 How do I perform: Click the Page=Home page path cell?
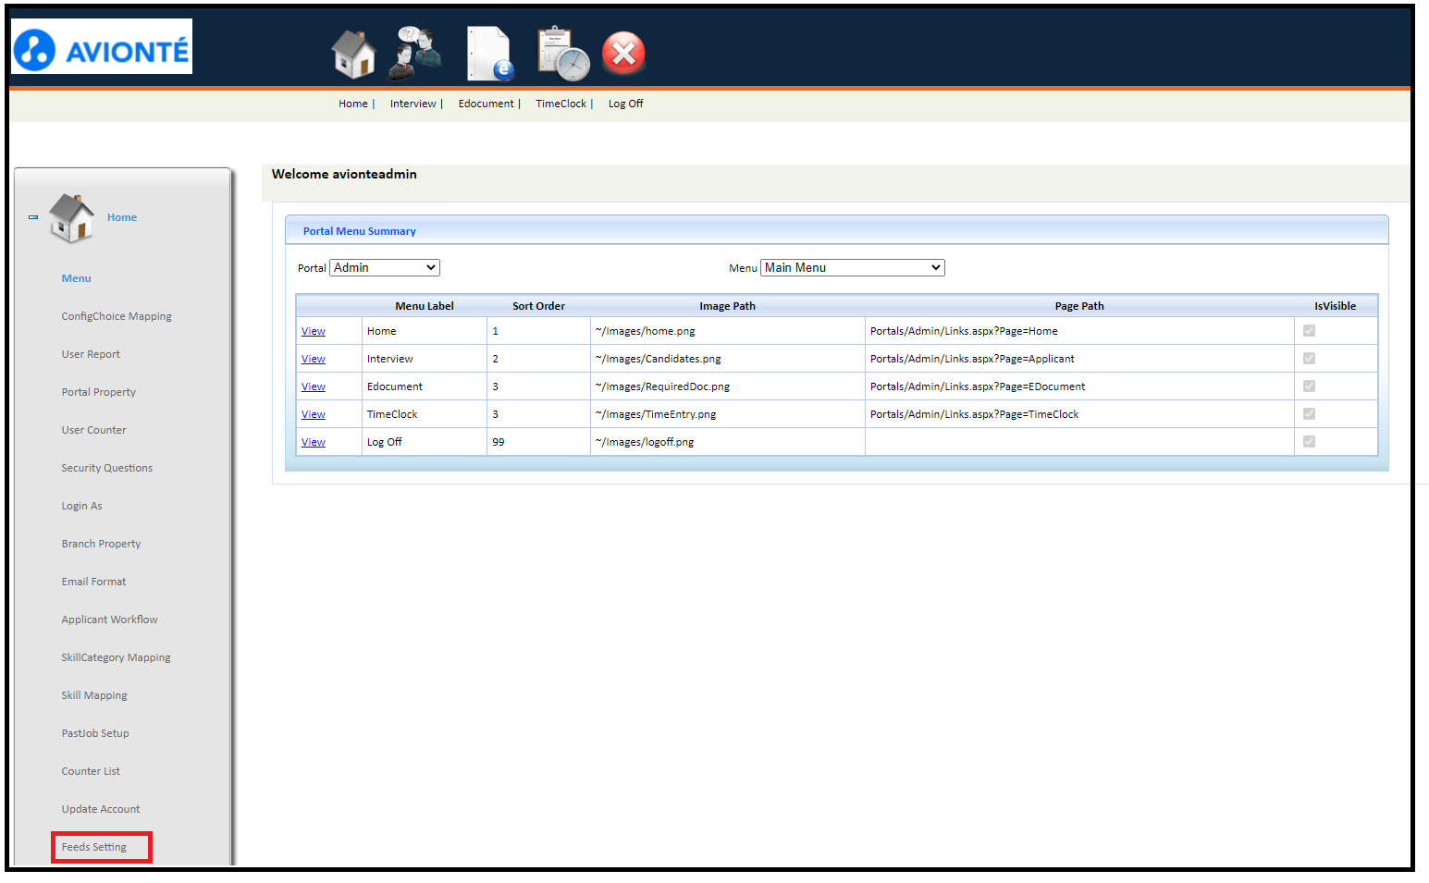coord(1079,331)
